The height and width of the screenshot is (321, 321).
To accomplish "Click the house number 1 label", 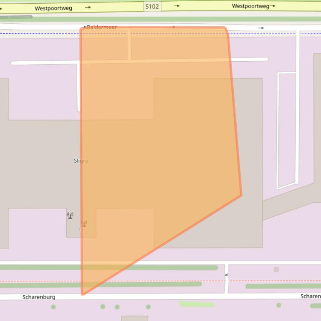I will click(x=80, y=230).
